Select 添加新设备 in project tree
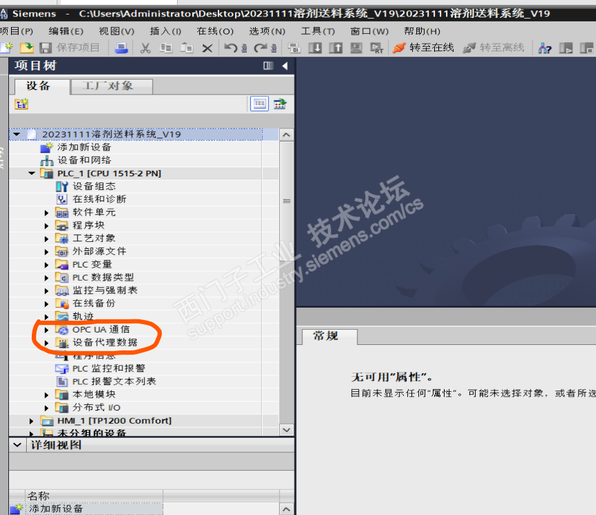The image size is (596, 515). (84, 147)
